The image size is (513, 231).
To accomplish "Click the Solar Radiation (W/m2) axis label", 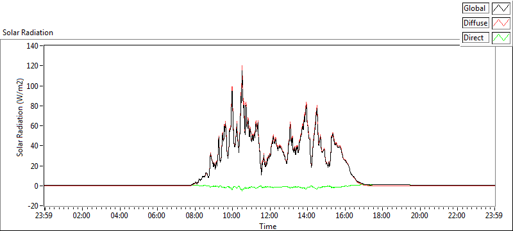I will [x=21, y=118].
